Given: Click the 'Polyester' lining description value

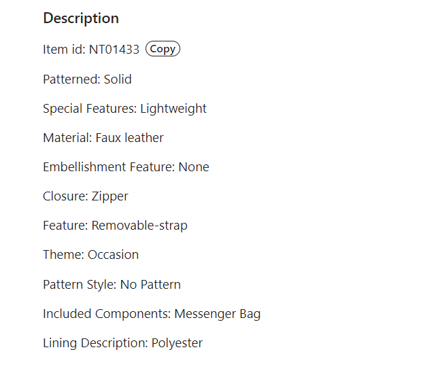Looking at the screenshot, I should click(177, 343).
